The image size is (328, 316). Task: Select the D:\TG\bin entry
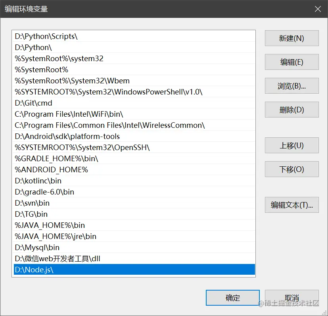pyautogui.click(x=134, y=214)
